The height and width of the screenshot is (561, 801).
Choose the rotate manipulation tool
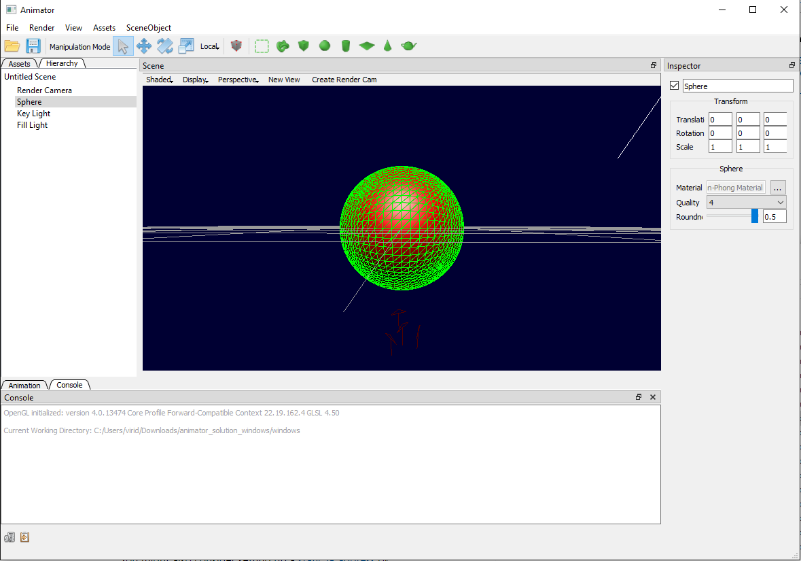point(165,46)
